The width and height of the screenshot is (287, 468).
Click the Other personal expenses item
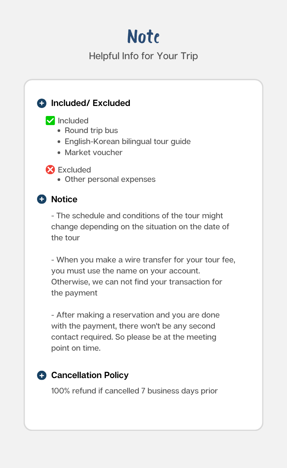pos(110,179)
